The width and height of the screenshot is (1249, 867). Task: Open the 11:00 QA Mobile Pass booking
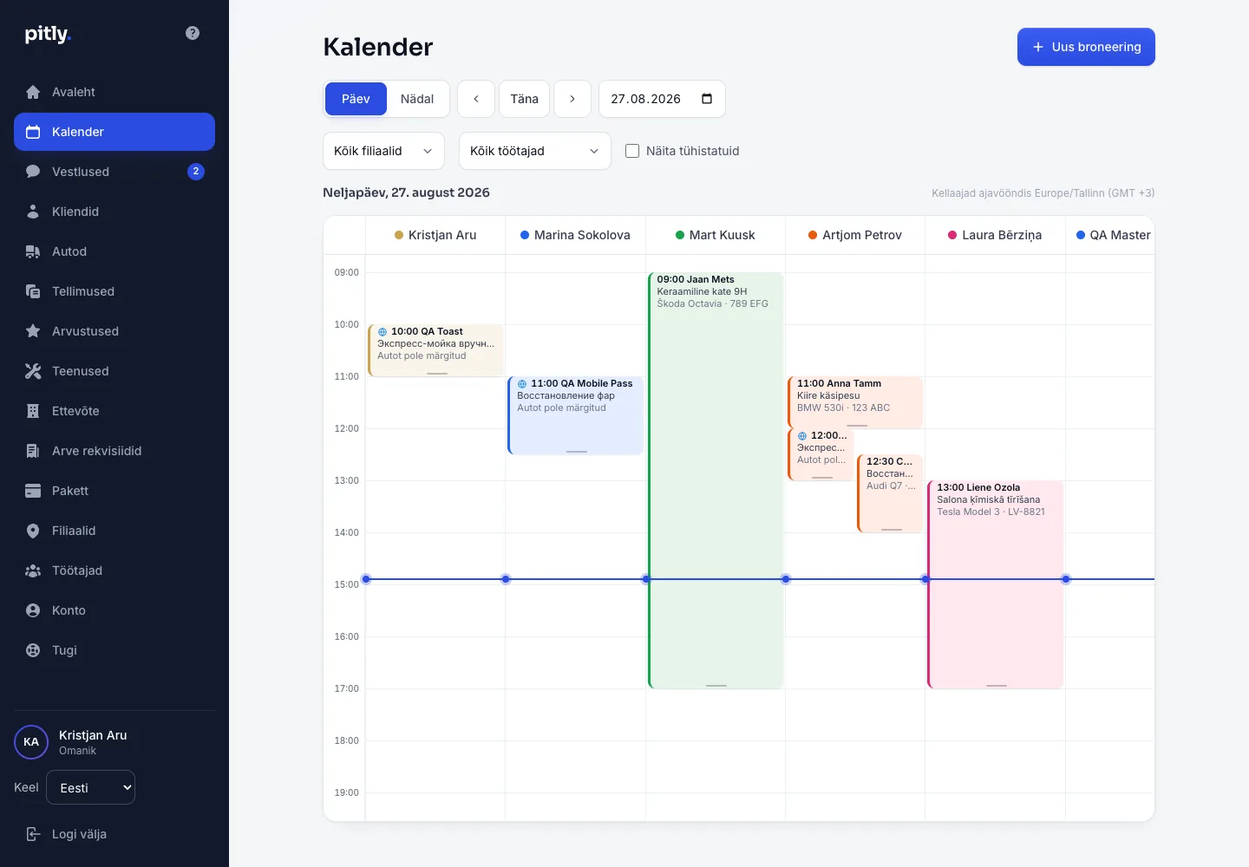(x=576, y=415)
